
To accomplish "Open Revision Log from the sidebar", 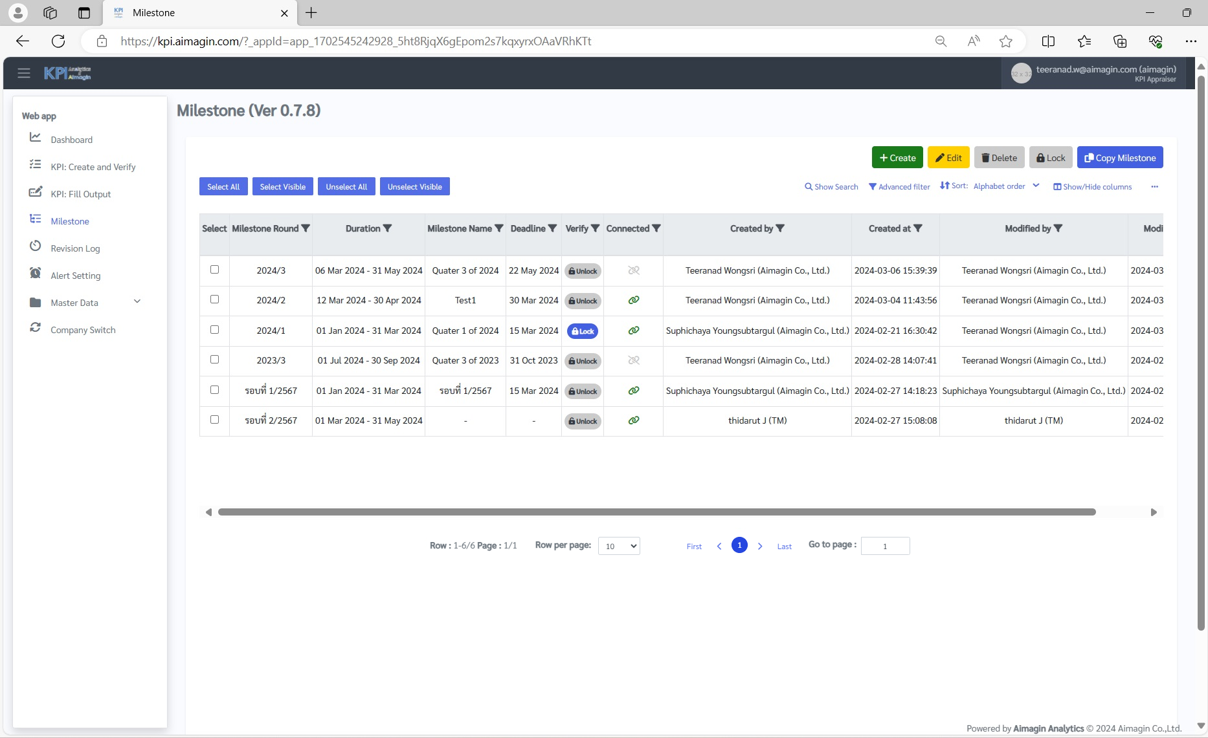I will point(75,248).
